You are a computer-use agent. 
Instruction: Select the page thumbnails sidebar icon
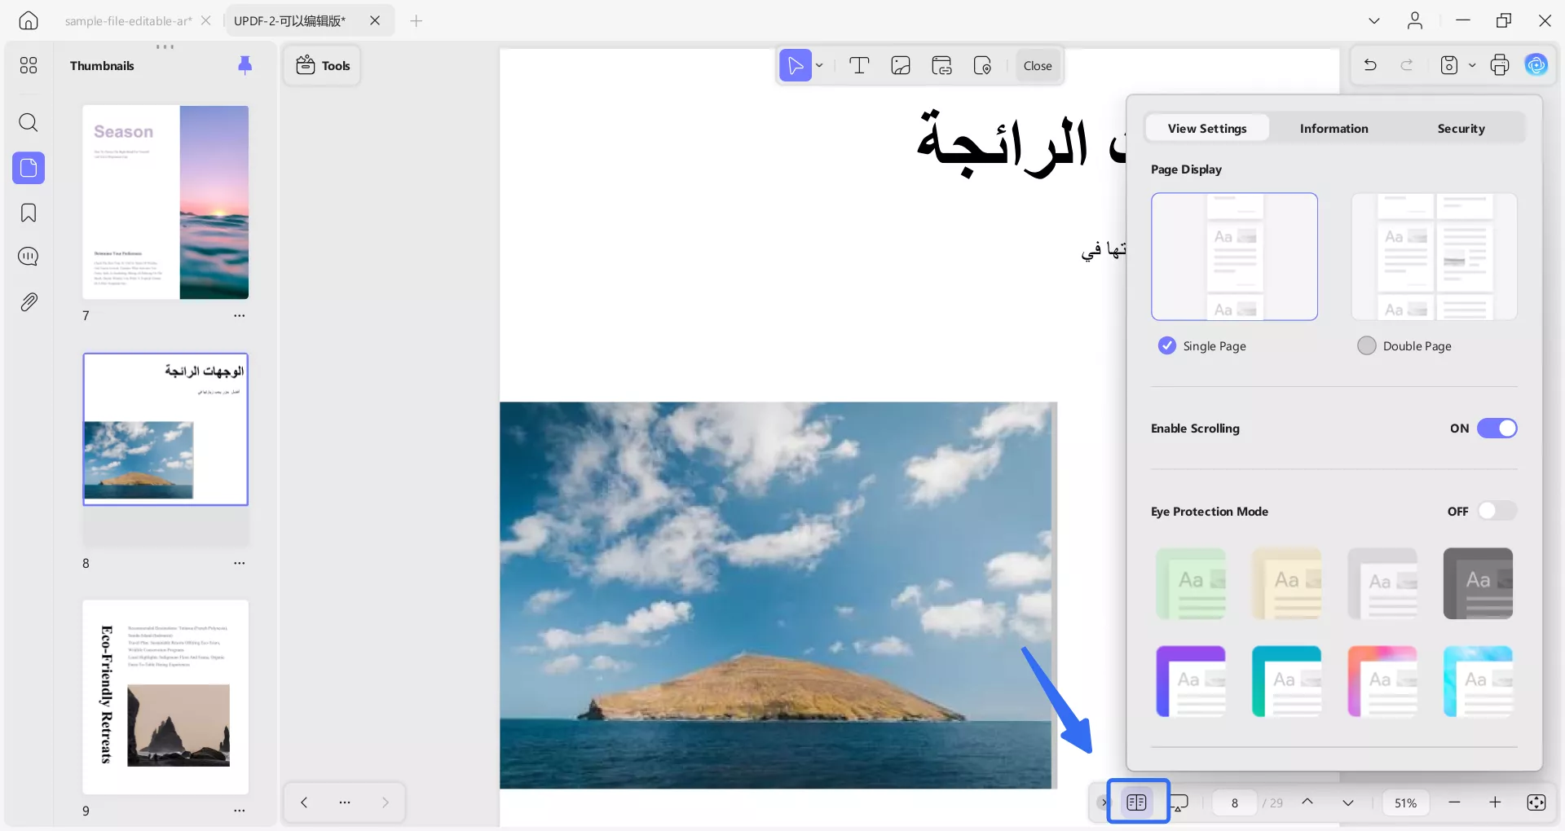click(x=29, y=168)
